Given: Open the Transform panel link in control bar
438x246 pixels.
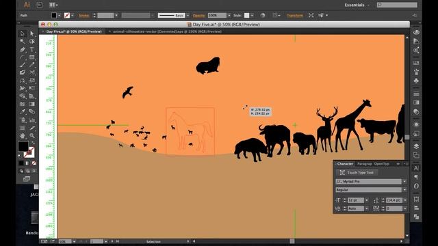Looking at the screenshot, I should [x=295, y=16].
